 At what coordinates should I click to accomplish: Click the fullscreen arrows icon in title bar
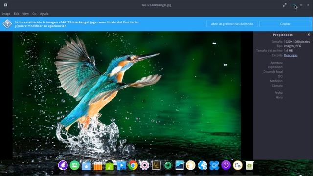(x=285, y=5)
